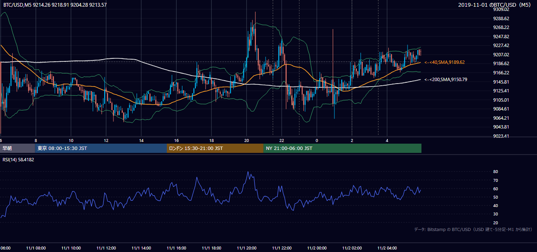Image resolution: width=537 pixels, height=252 pixels.
Task: Click the RSI 70 level label
Action: coord(495,180)
